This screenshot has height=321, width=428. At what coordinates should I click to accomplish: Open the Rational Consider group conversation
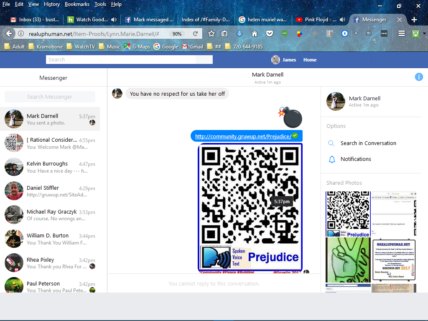pyautogui.click(x=50, y=143)
